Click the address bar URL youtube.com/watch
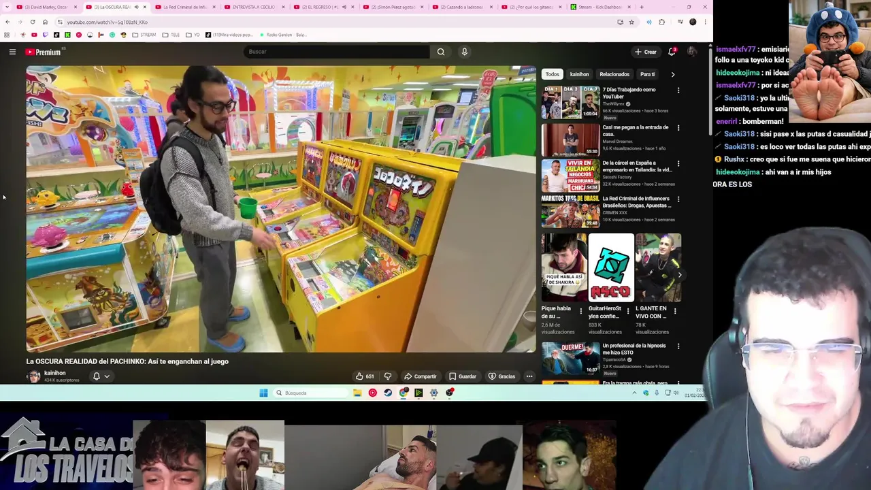This screenshot has width=871, height=490. 107,22
